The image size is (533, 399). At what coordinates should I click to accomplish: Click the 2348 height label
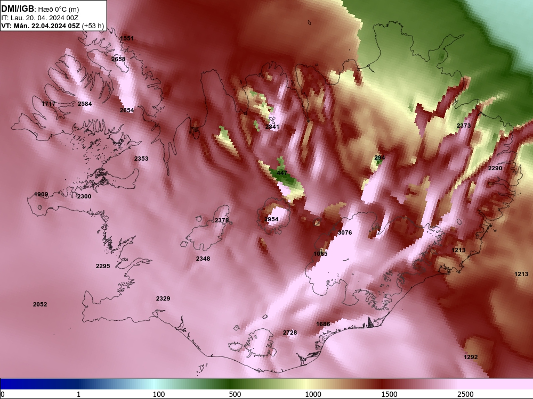click(x=203, y=259)
